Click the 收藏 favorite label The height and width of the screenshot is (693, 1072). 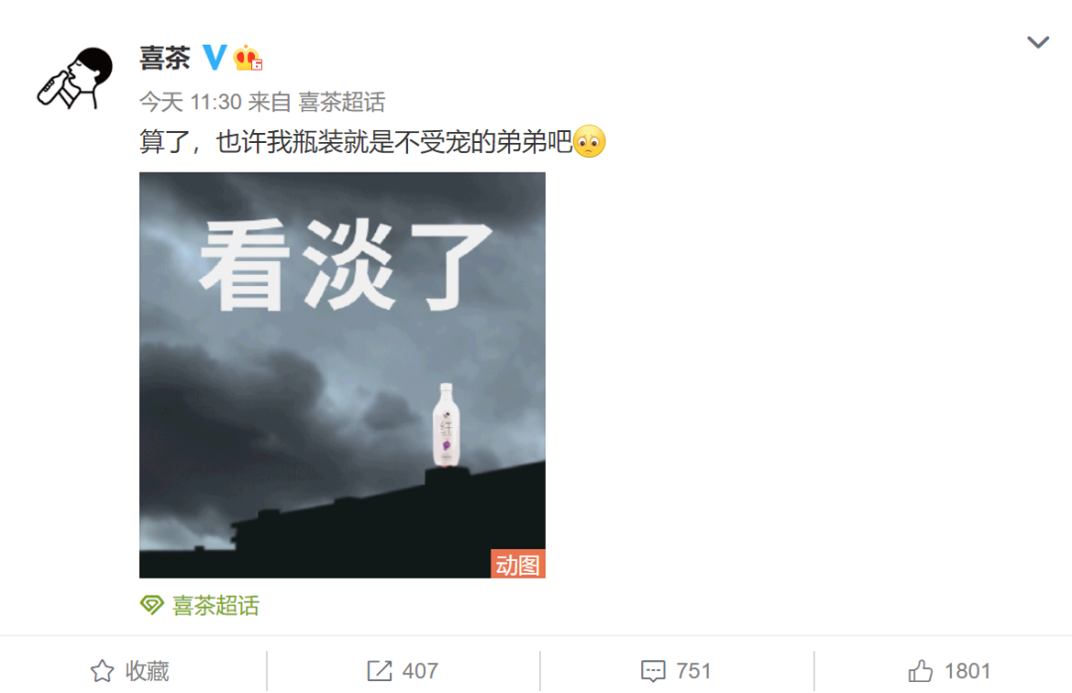147,671
